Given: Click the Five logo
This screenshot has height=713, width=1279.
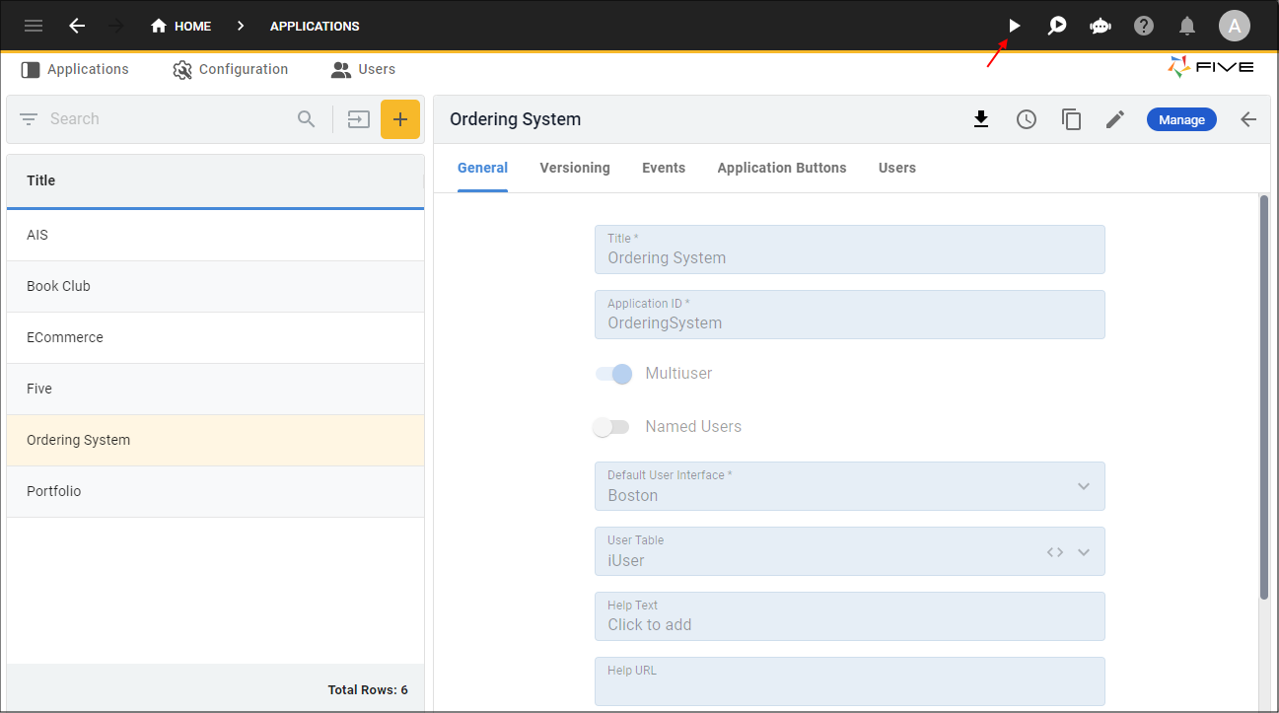Looking at the screenshot, I should [1211, 67].
